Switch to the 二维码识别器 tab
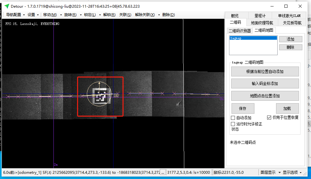Screen dimensions: 311x179 coord(240,31)
